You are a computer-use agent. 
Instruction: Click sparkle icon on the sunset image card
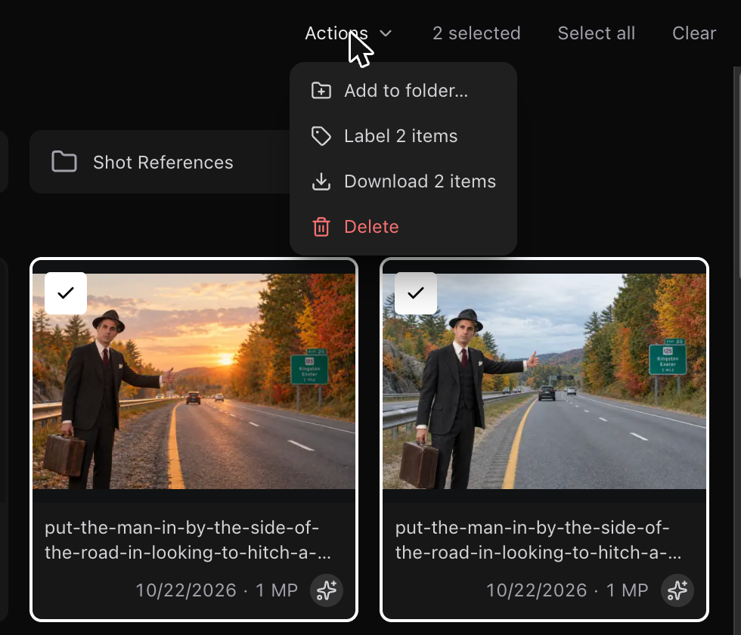tap(327, 590)
